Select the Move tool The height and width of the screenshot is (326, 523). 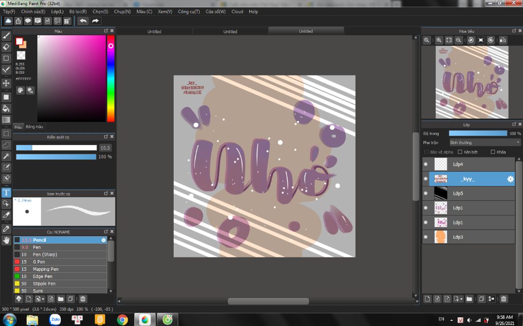(x=6, y=83)
